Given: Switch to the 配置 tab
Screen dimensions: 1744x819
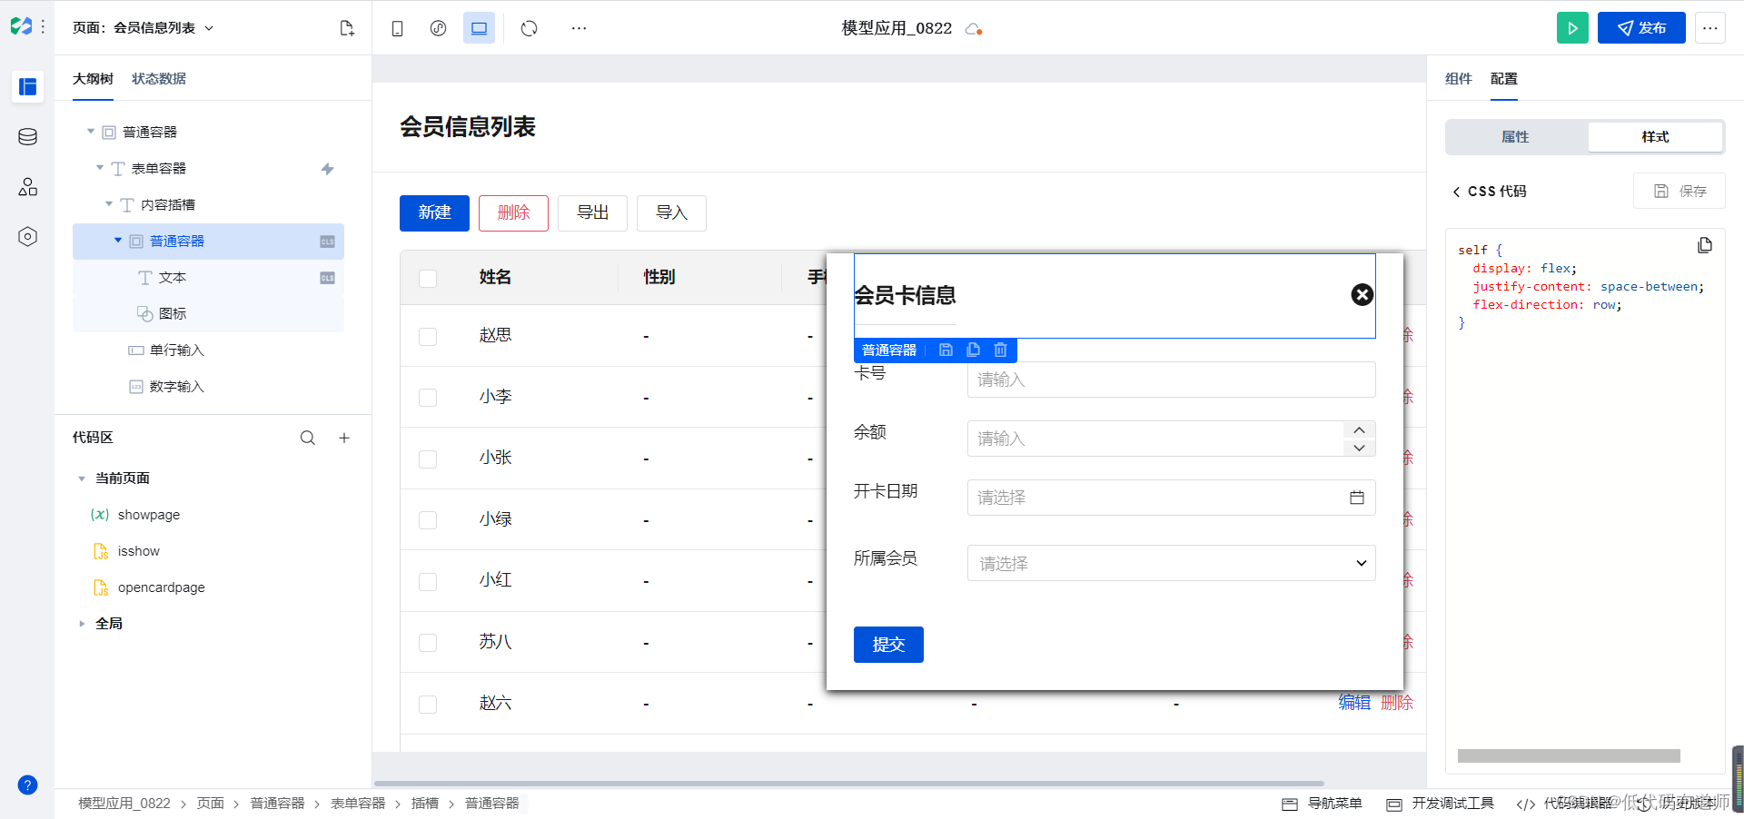Looking at the screenshot, I should tap(1504, 79).
